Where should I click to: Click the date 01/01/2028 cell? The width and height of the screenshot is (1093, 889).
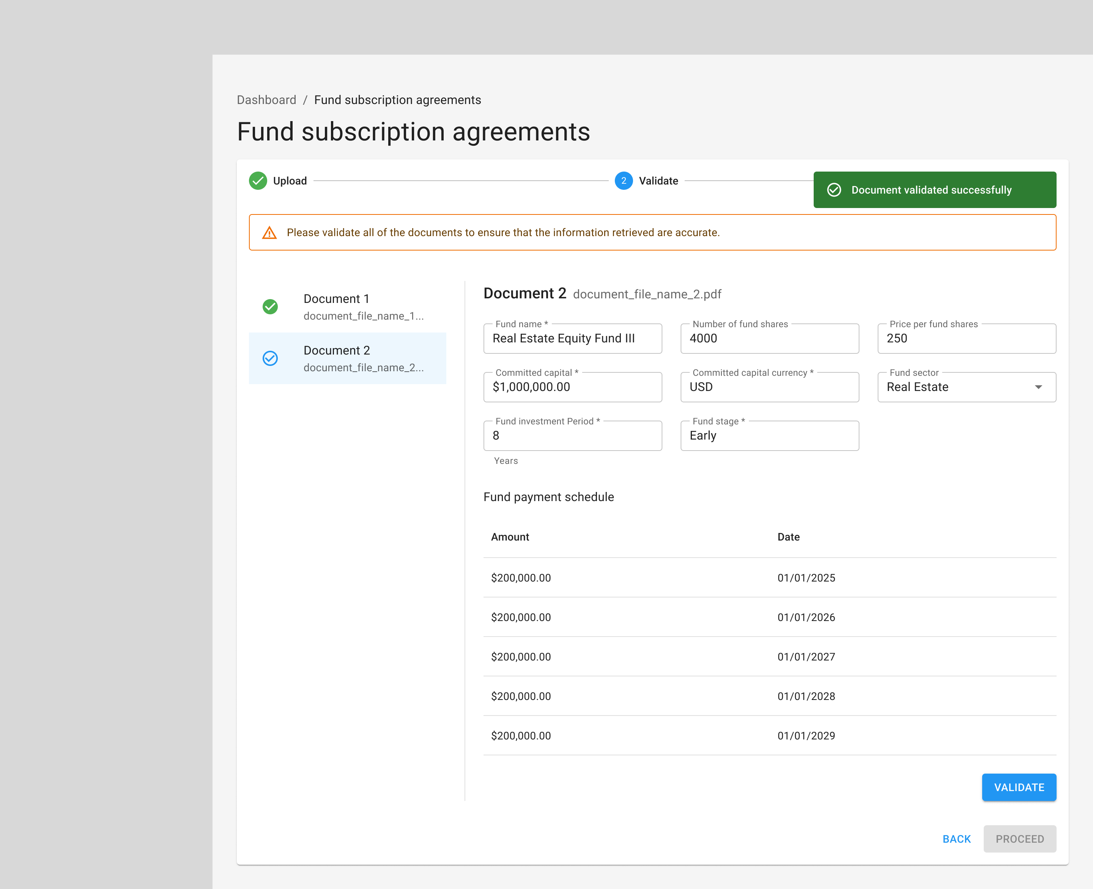(806, 696)
